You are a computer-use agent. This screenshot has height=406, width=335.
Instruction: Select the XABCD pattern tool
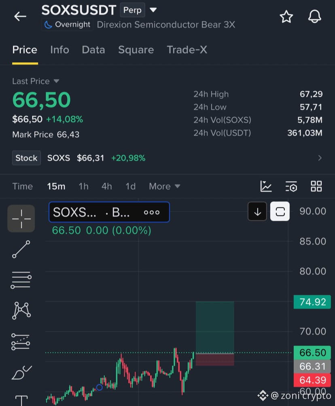(x=21, y=311)
